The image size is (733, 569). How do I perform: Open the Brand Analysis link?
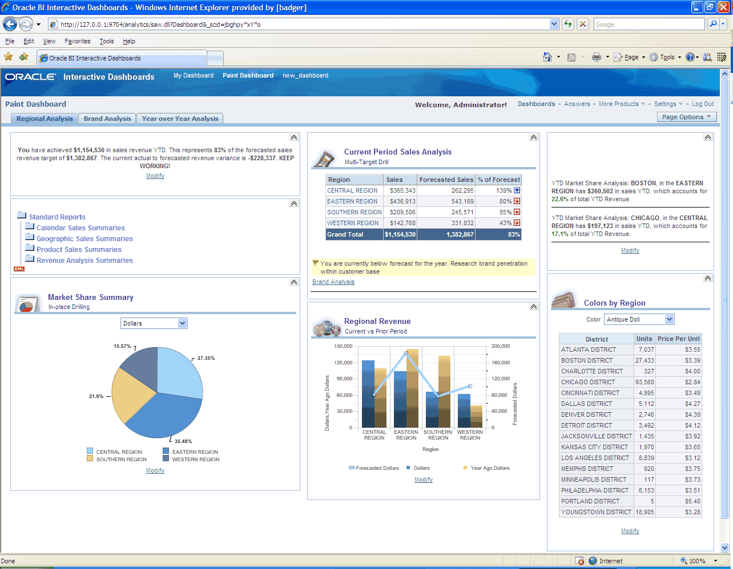click(x=333, y=282)
